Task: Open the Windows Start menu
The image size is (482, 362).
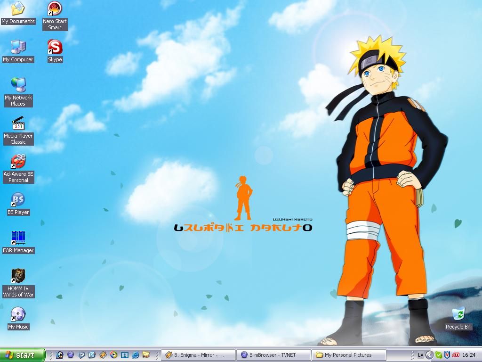Action: [23, 355]
